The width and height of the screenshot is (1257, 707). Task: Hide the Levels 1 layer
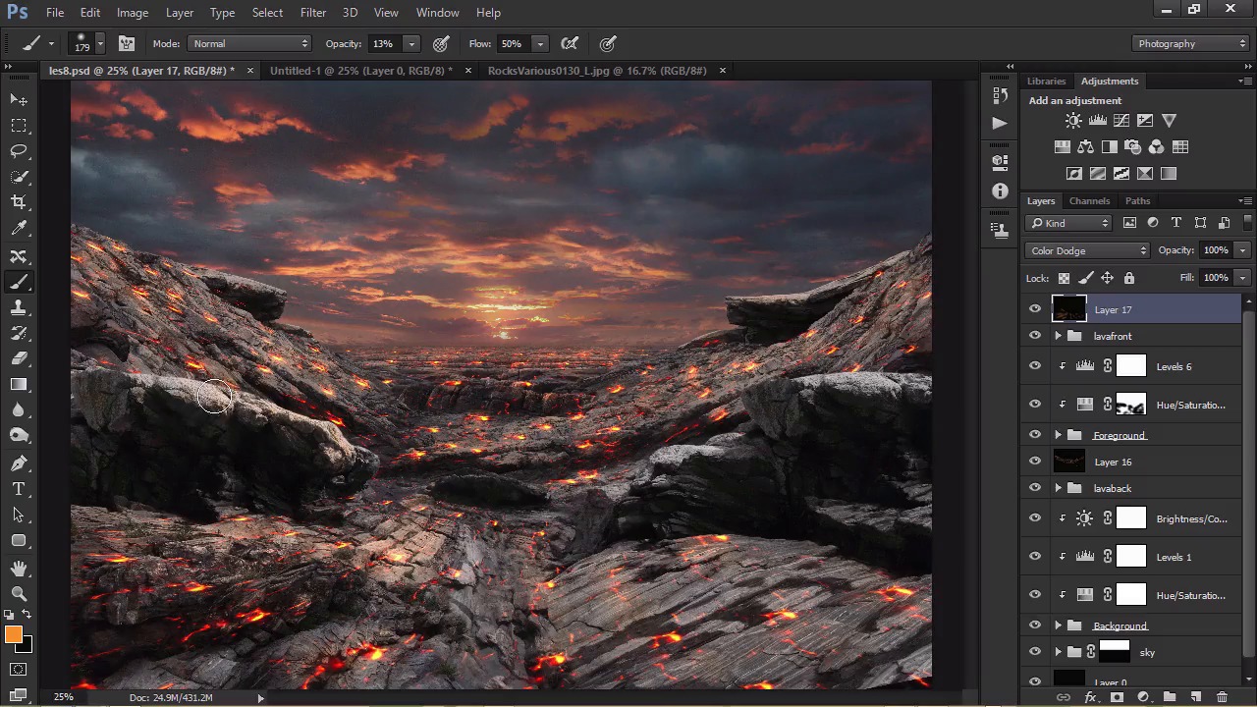click(1035, 557)
